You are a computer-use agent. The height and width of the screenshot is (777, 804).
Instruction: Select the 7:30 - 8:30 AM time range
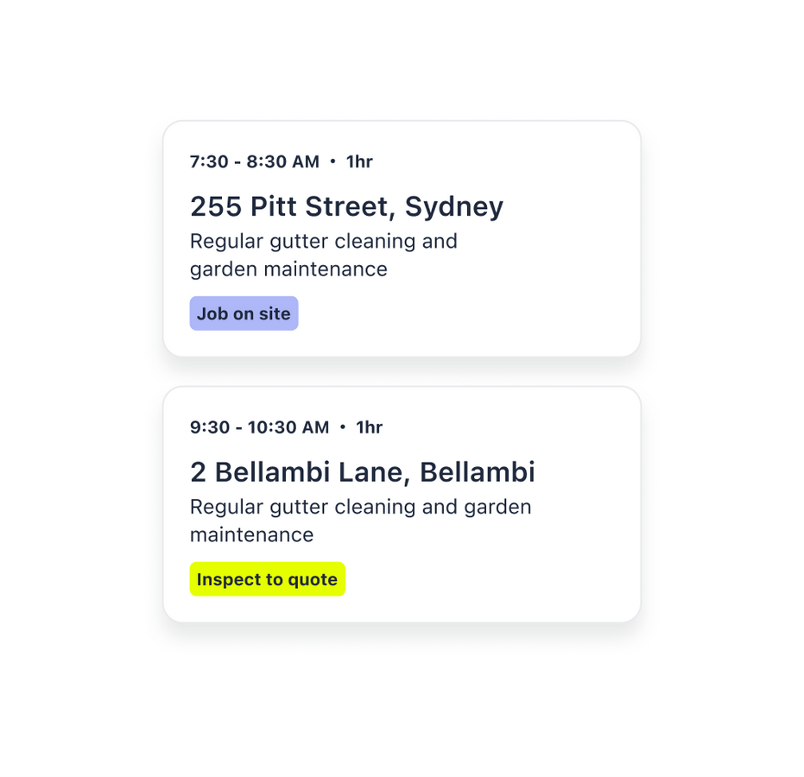[x=255, y=161]
